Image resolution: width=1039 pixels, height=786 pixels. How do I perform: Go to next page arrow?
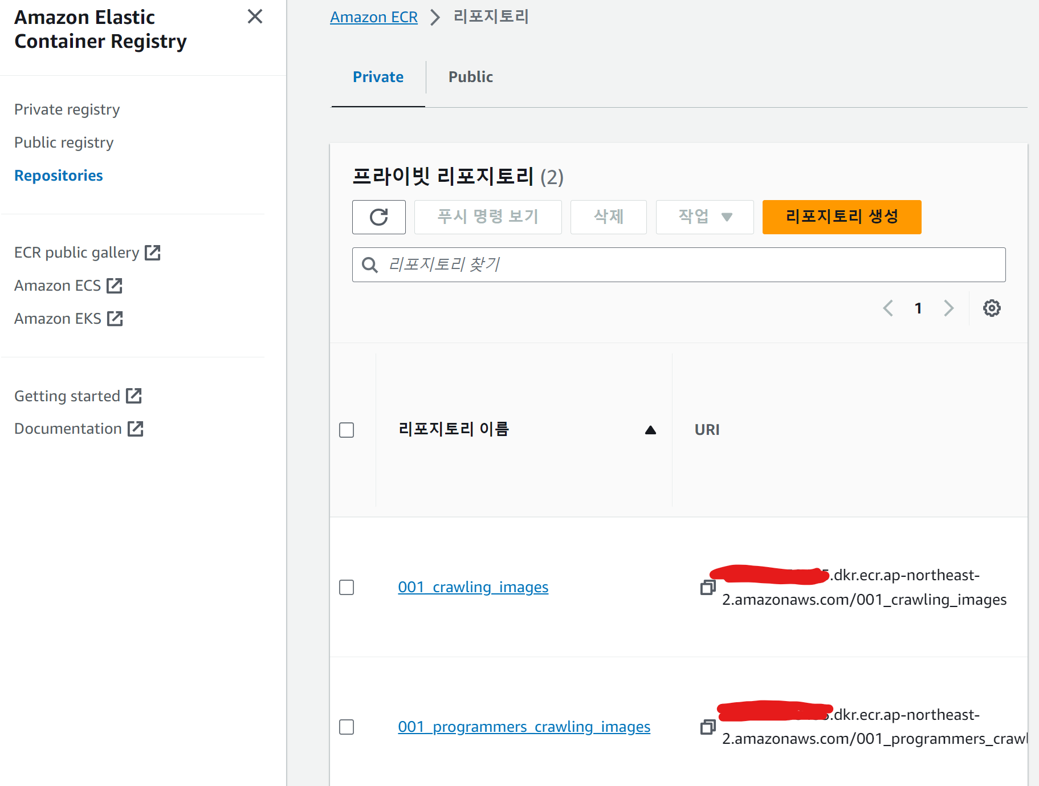(948, 308)
